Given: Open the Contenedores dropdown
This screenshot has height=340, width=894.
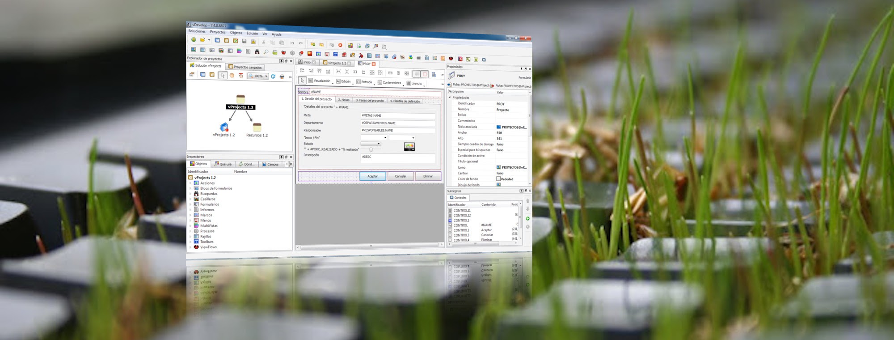Looking at the screenshot, I should 390,82.
